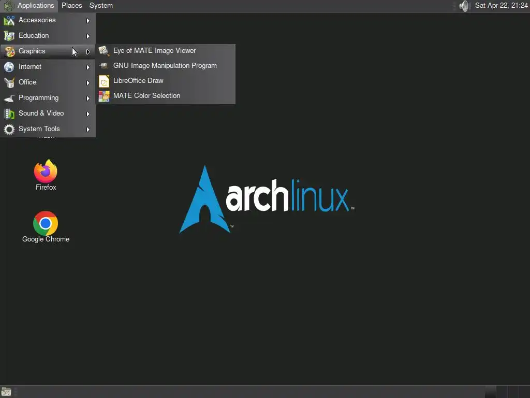Expand the Sound & Video submenu arrow

(x=88, y=114)
